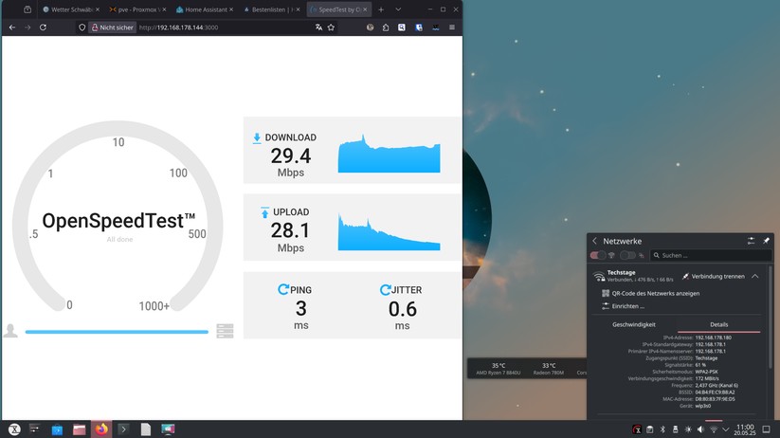Switch to the Home Assistant tab

(x=205, y=9)
